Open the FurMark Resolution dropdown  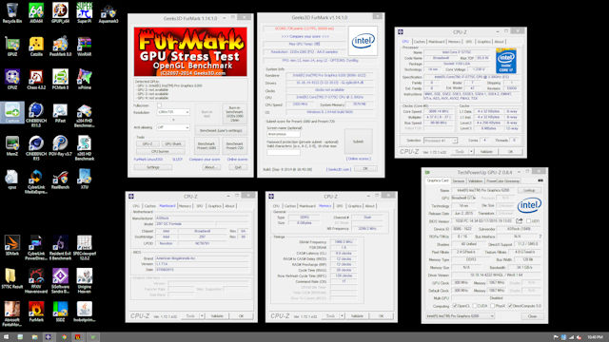173,112
